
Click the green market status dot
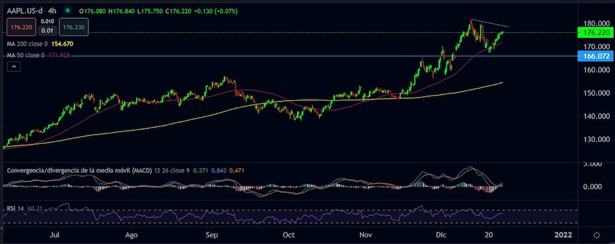tap(68, 11)
